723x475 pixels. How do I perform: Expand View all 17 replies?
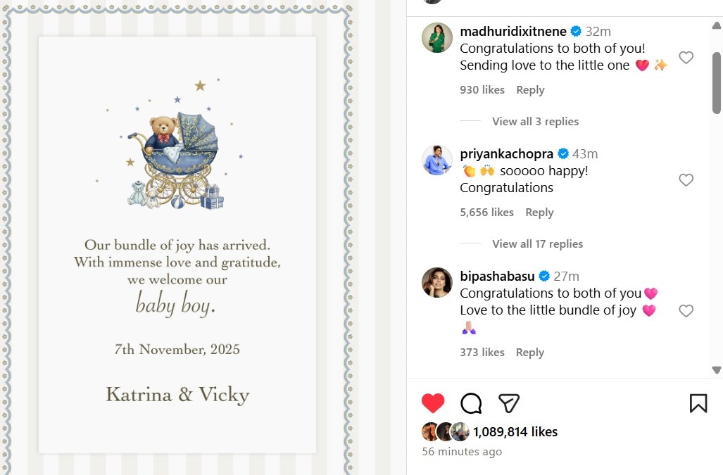tap(537, 244)
